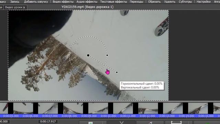Close the Видео уроки tab
This screenshot has width=220, height=124.
point(24,8)
